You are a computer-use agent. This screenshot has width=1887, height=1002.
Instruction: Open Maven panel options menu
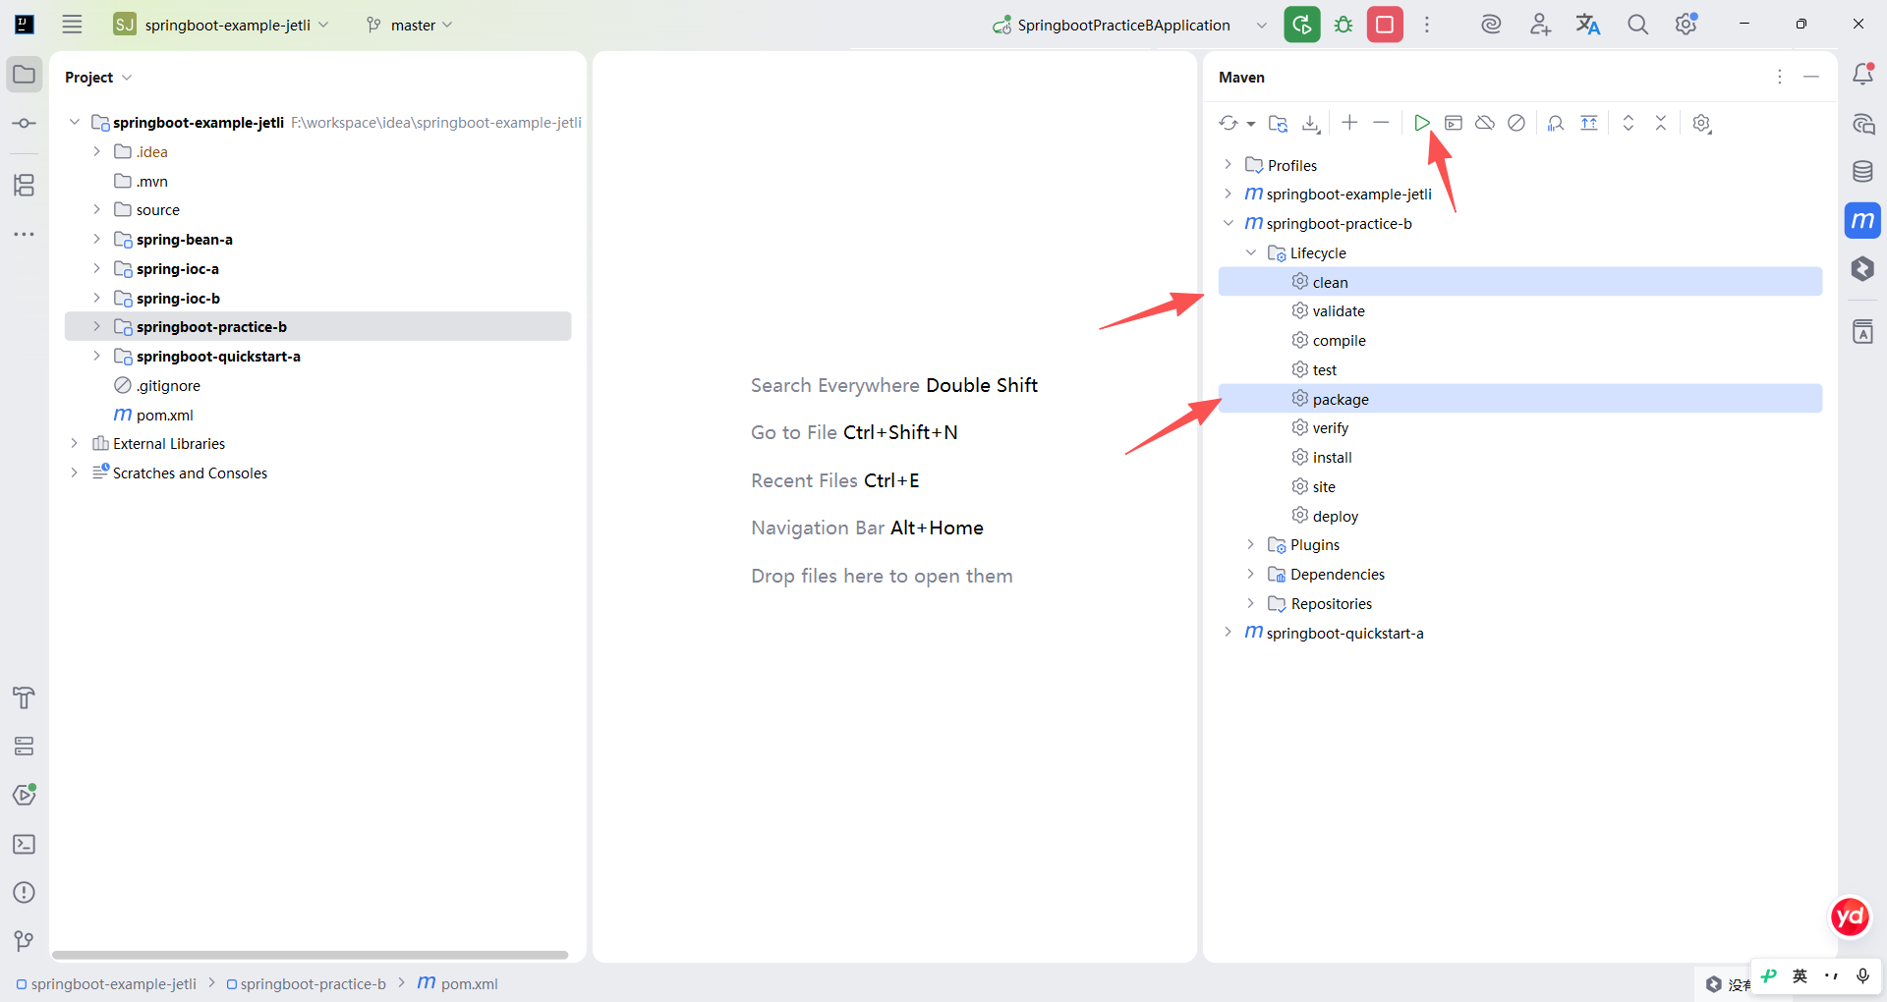(x=1780, y=77)
